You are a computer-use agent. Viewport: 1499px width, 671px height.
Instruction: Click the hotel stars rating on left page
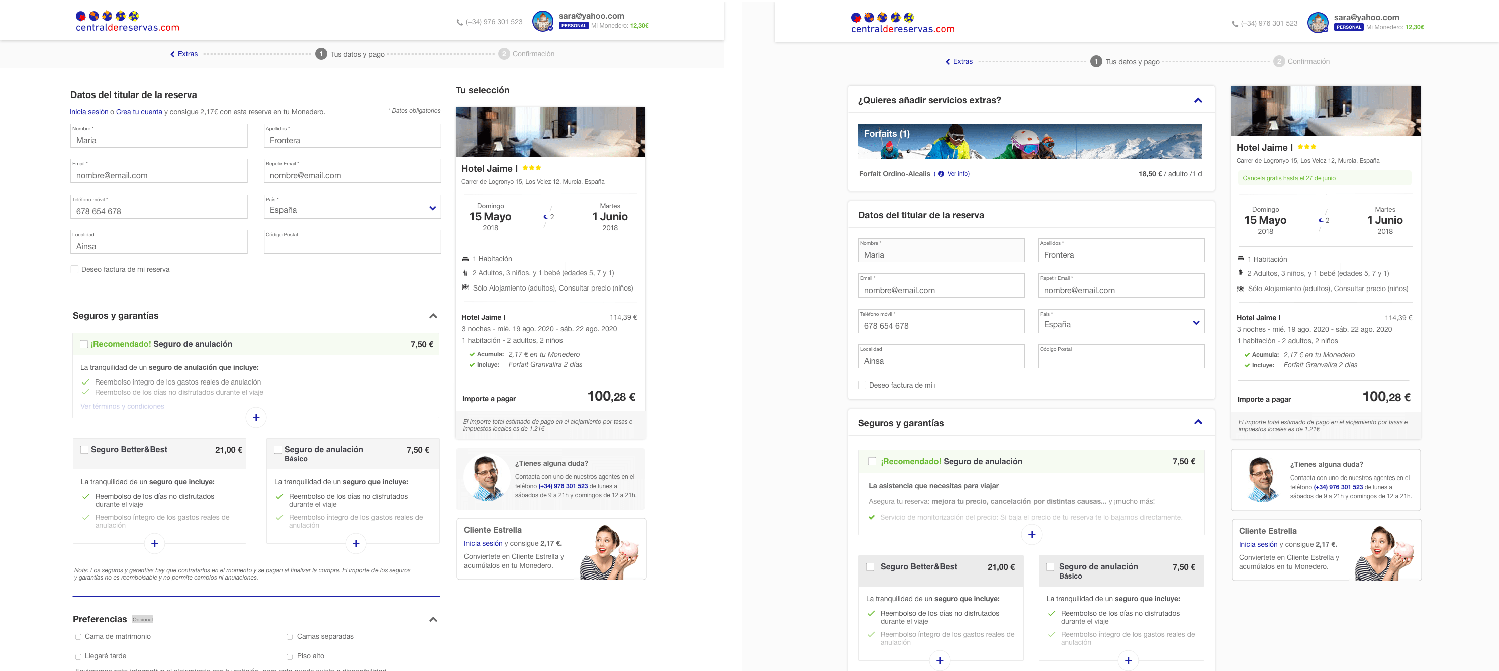click(532, 167)
